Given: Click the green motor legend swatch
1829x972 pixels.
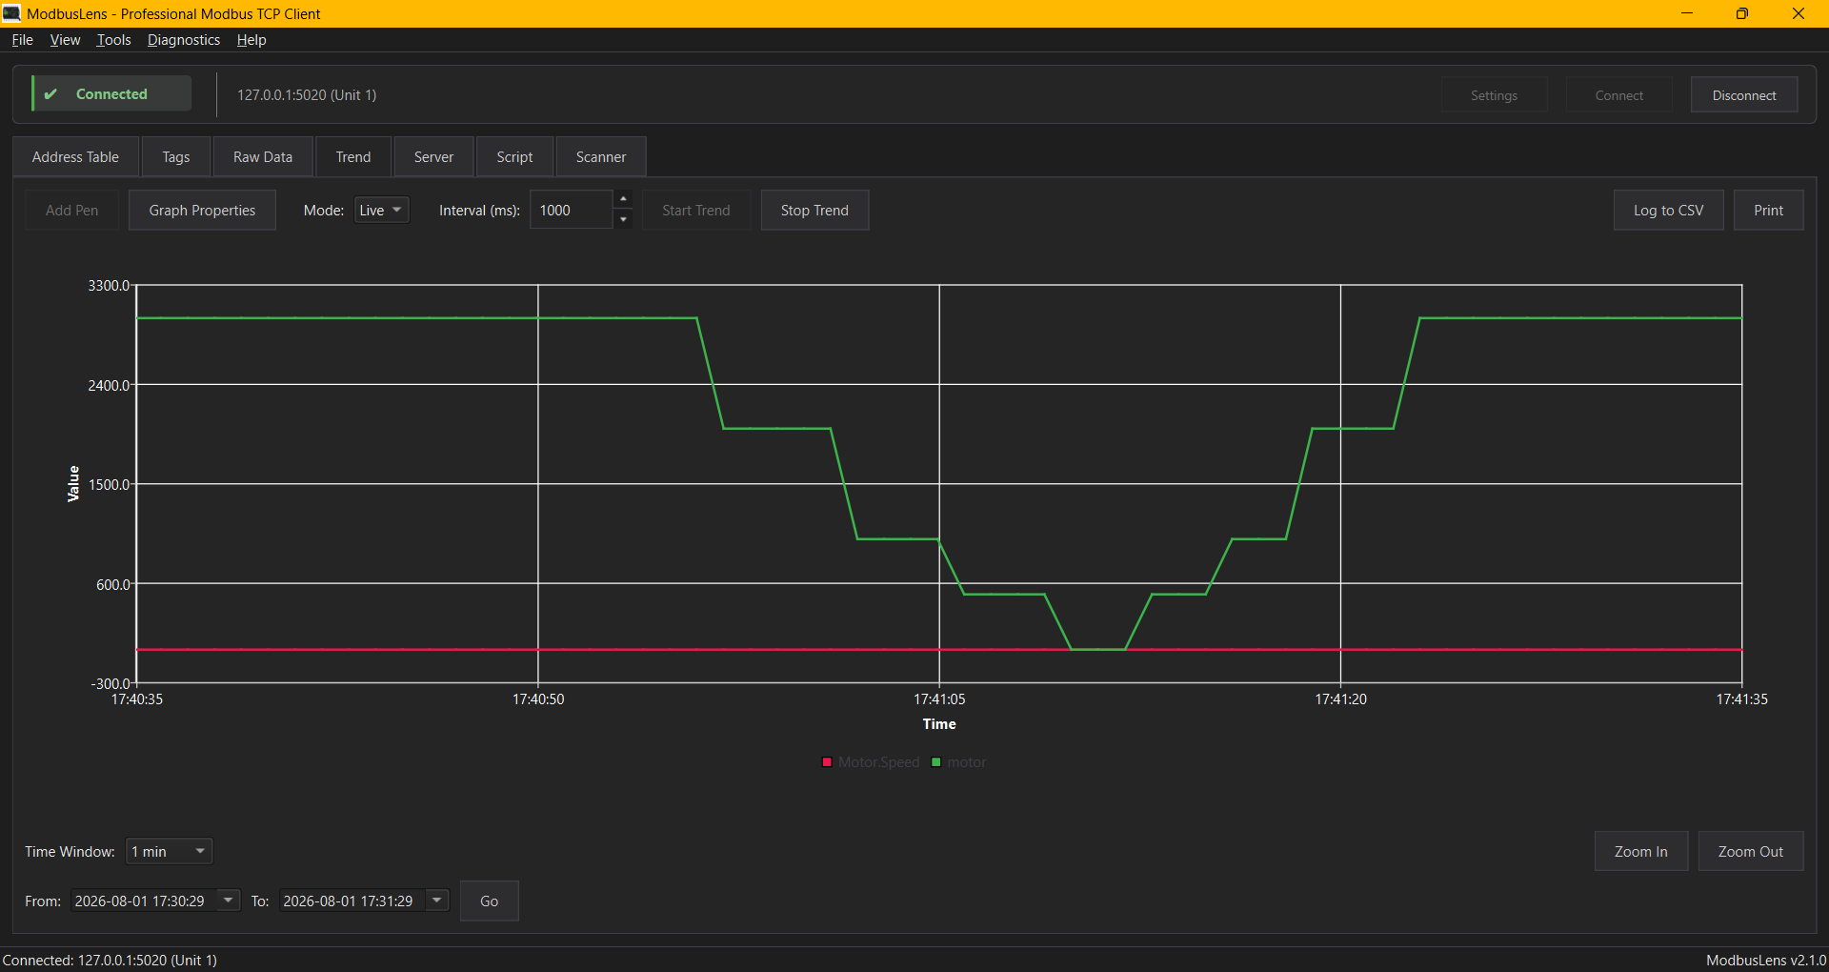Looking at the screenshot, I should (936, 762).
